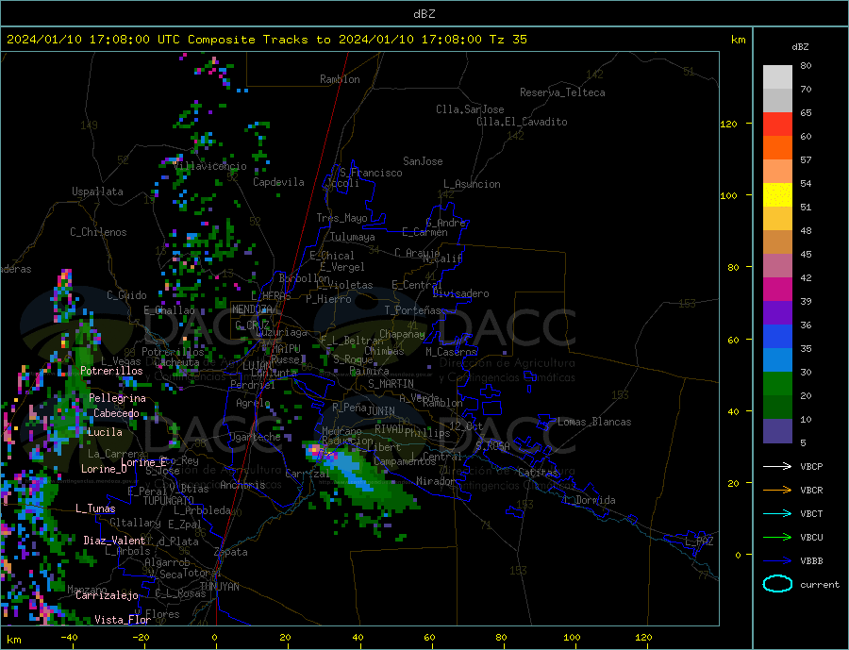Click the blue VBBB arrow legend icon
Viewport: 849px width, 650px height.
(777, 560)
